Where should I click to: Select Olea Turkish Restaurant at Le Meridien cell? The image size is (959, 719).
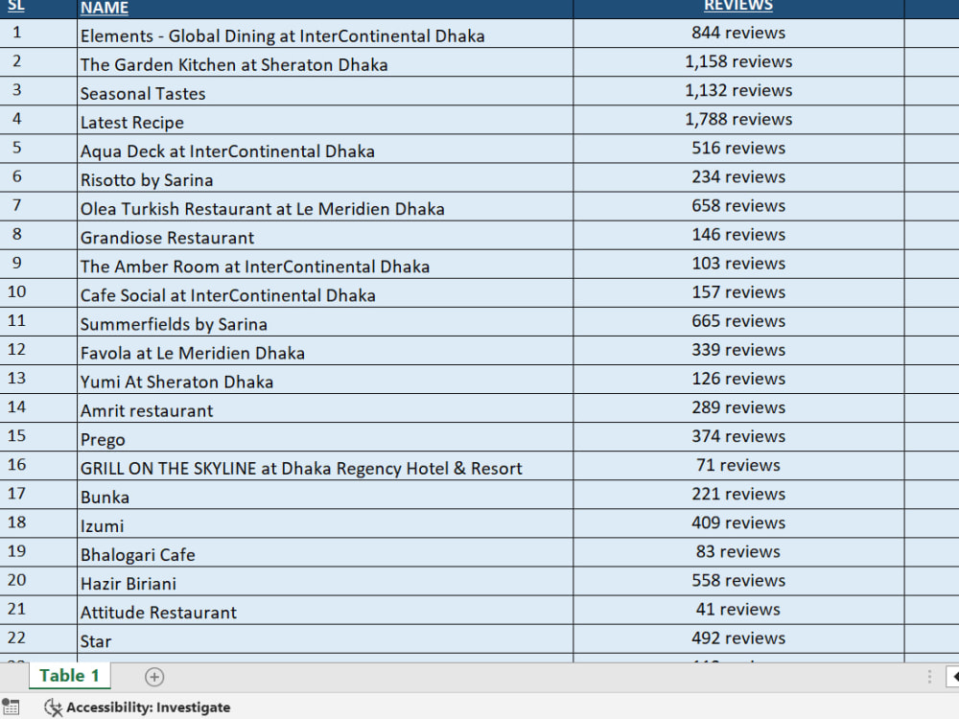tap(325, 206)
